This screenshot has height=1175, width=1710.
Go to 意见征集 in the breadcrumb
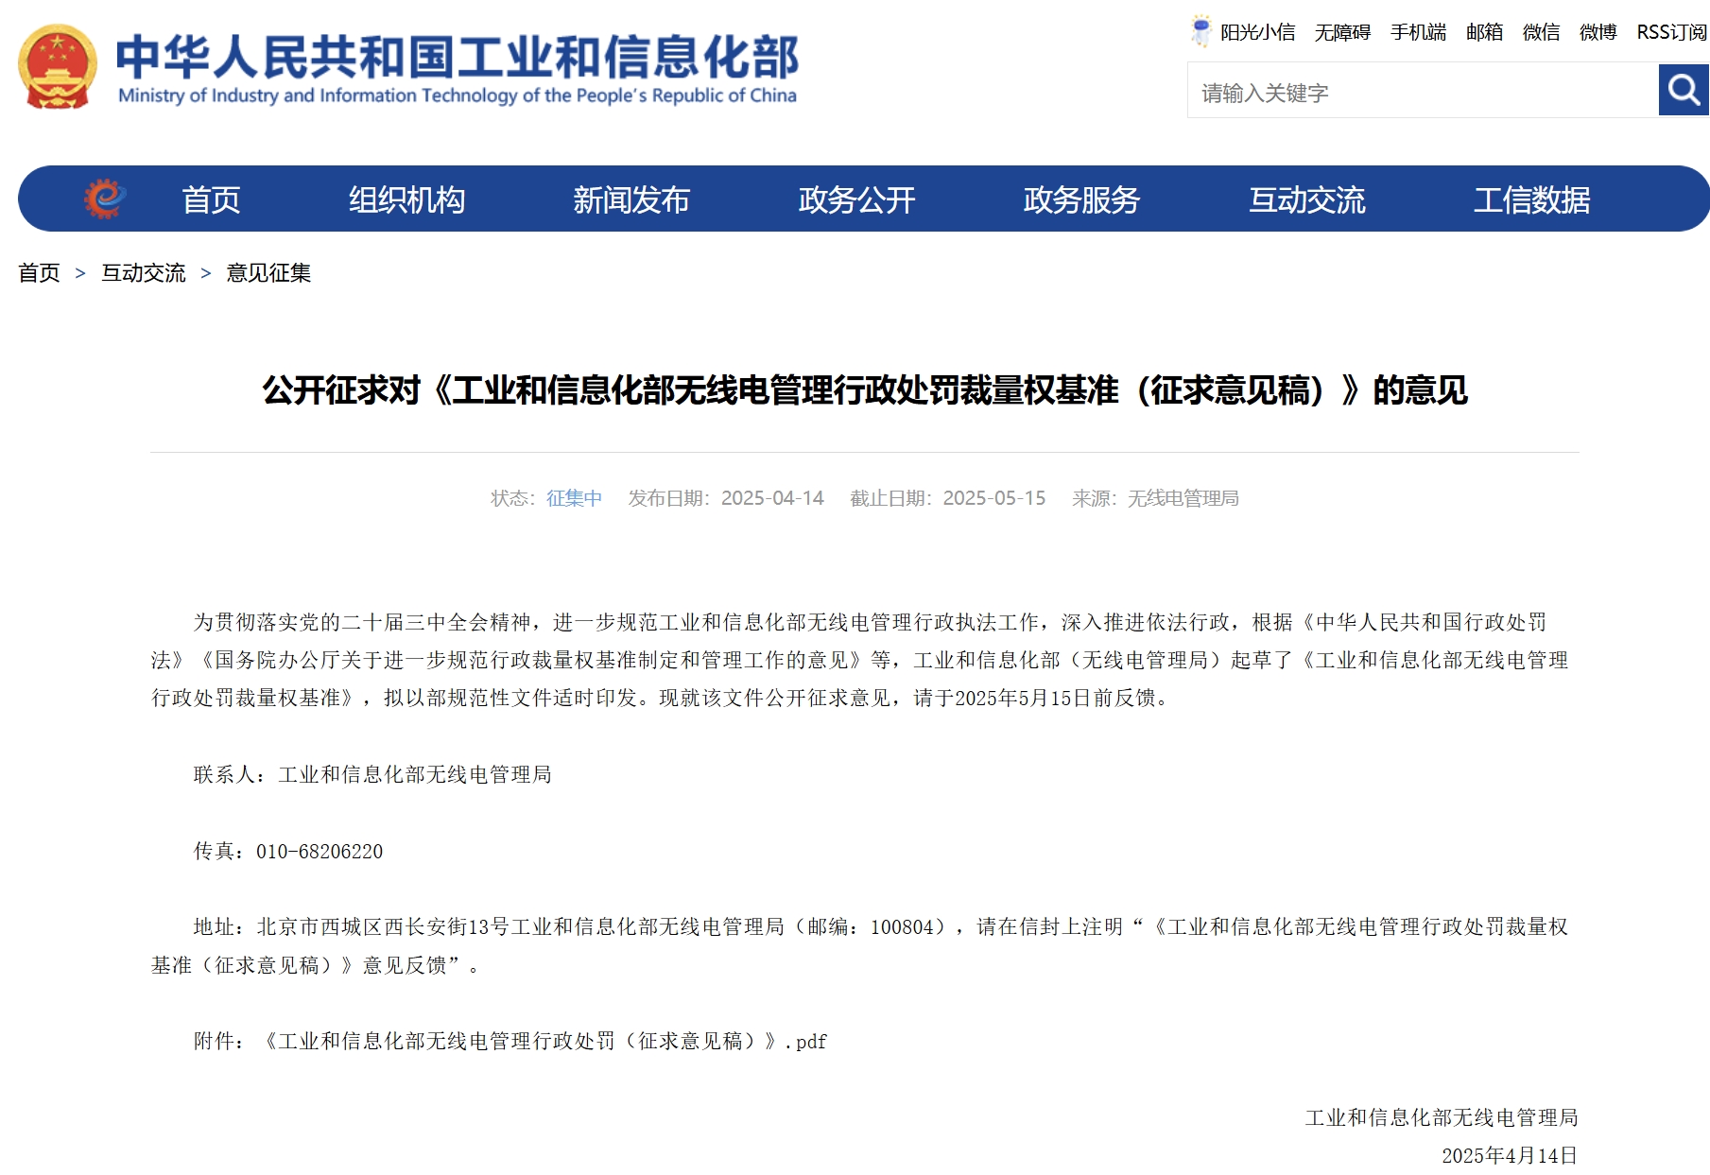point(268,273)
